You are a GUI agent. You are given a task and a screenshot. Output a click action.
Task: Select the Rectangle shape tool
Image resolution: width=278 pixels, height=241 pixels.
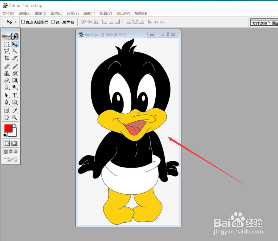(x=15, y=102)
